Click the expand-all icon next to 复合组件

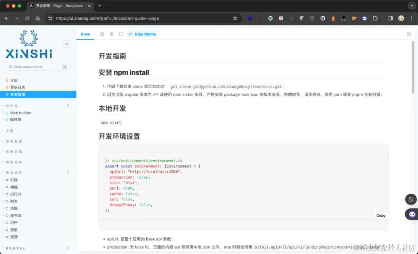[x=68, y=172]
